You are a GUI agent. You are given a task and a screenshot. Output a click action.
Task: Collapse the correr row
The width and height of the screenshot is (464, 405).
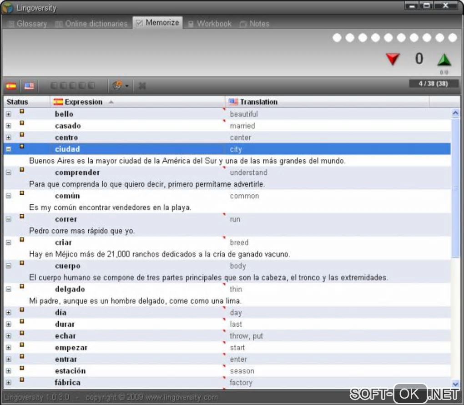(9, 219)
